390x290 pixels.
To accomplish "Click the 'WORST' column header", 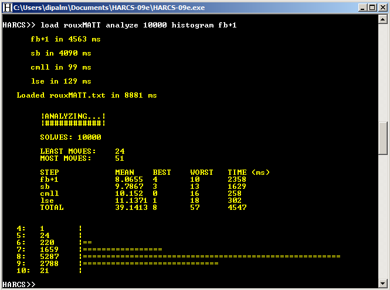I will 202,172.
